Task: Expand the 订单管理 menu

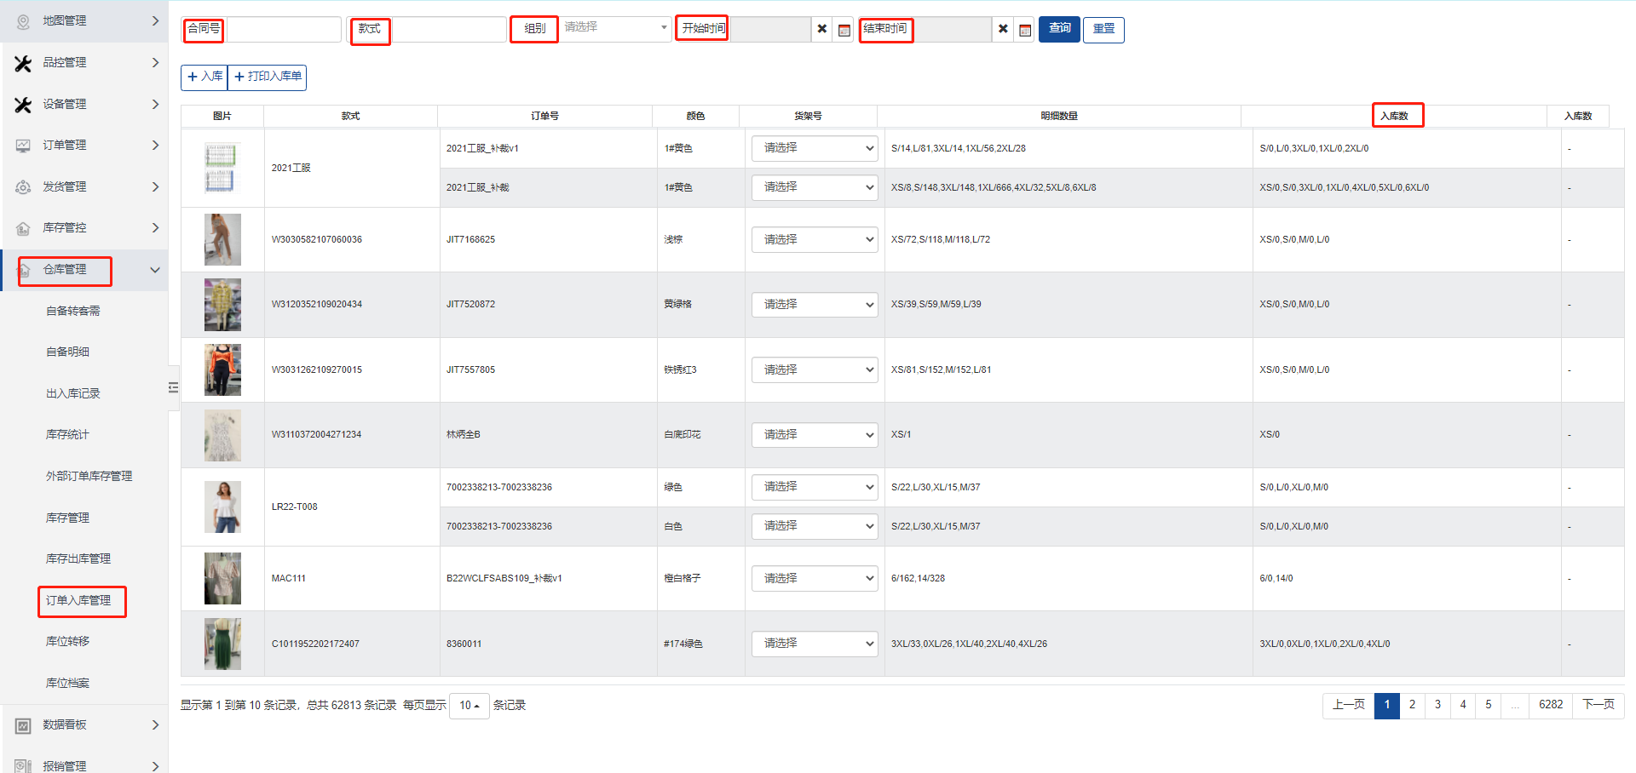Action: coord(154,146)
